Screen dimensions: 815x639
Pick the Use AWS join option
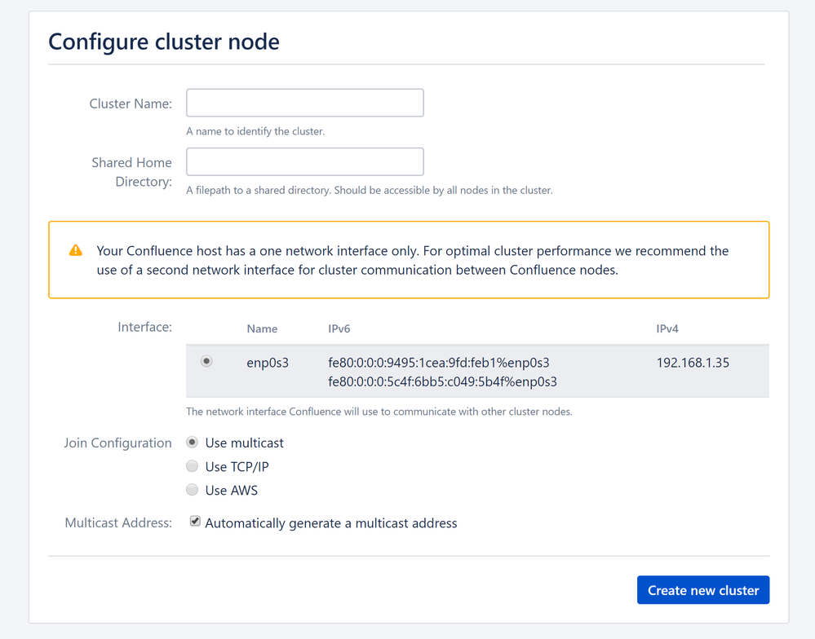(x=193, y=490)
